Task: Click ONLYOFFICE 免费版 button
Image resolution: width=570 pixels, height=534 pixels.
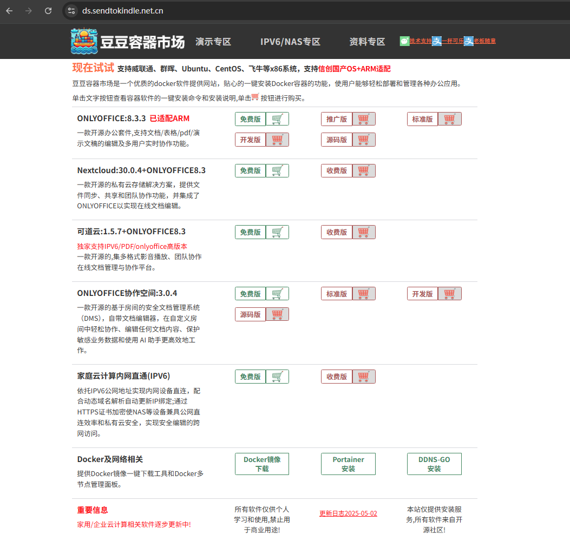Action: click(250, 119)
